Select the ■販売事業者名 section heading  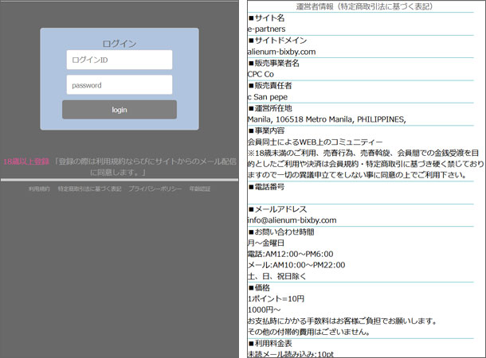click(273, 63)
